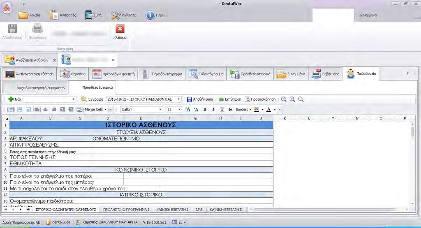Screen dimensions: 421x228
Task: Click the Έγγραφα documents folder icon
Action: point(84,99)
